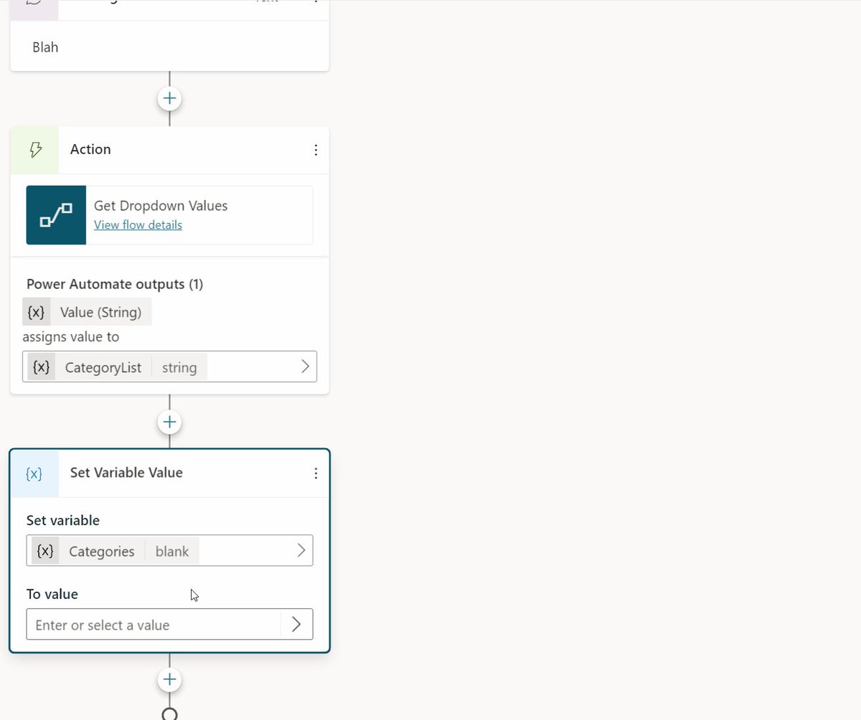Open the Action node options menu
861x720 pixels.
(316, 150)
